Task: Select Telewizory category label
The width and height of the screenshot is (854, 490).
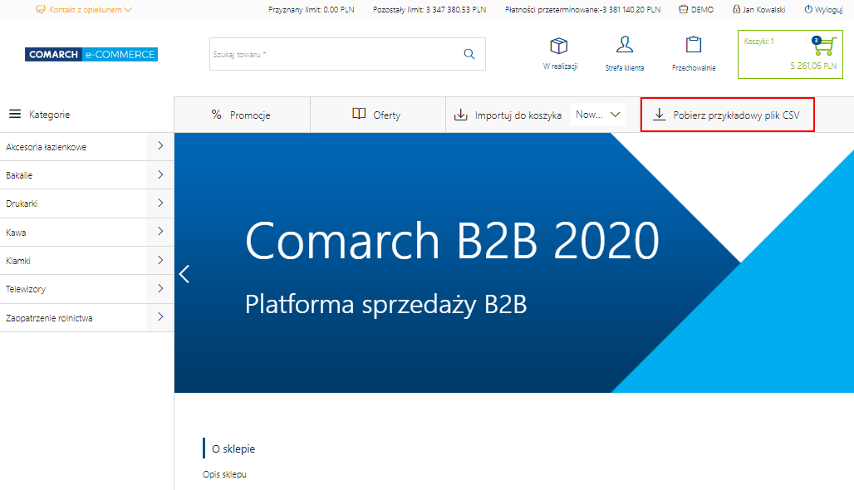Action: click(x=26, y=289)
